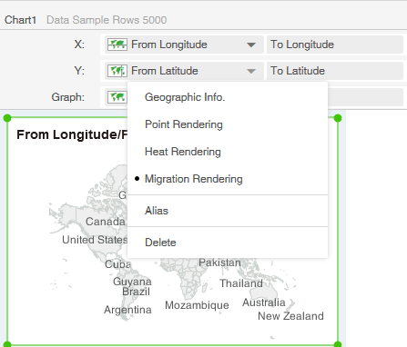Click the Y: axis label
This screenshot has height=347, width=407.
pos(79,71)
